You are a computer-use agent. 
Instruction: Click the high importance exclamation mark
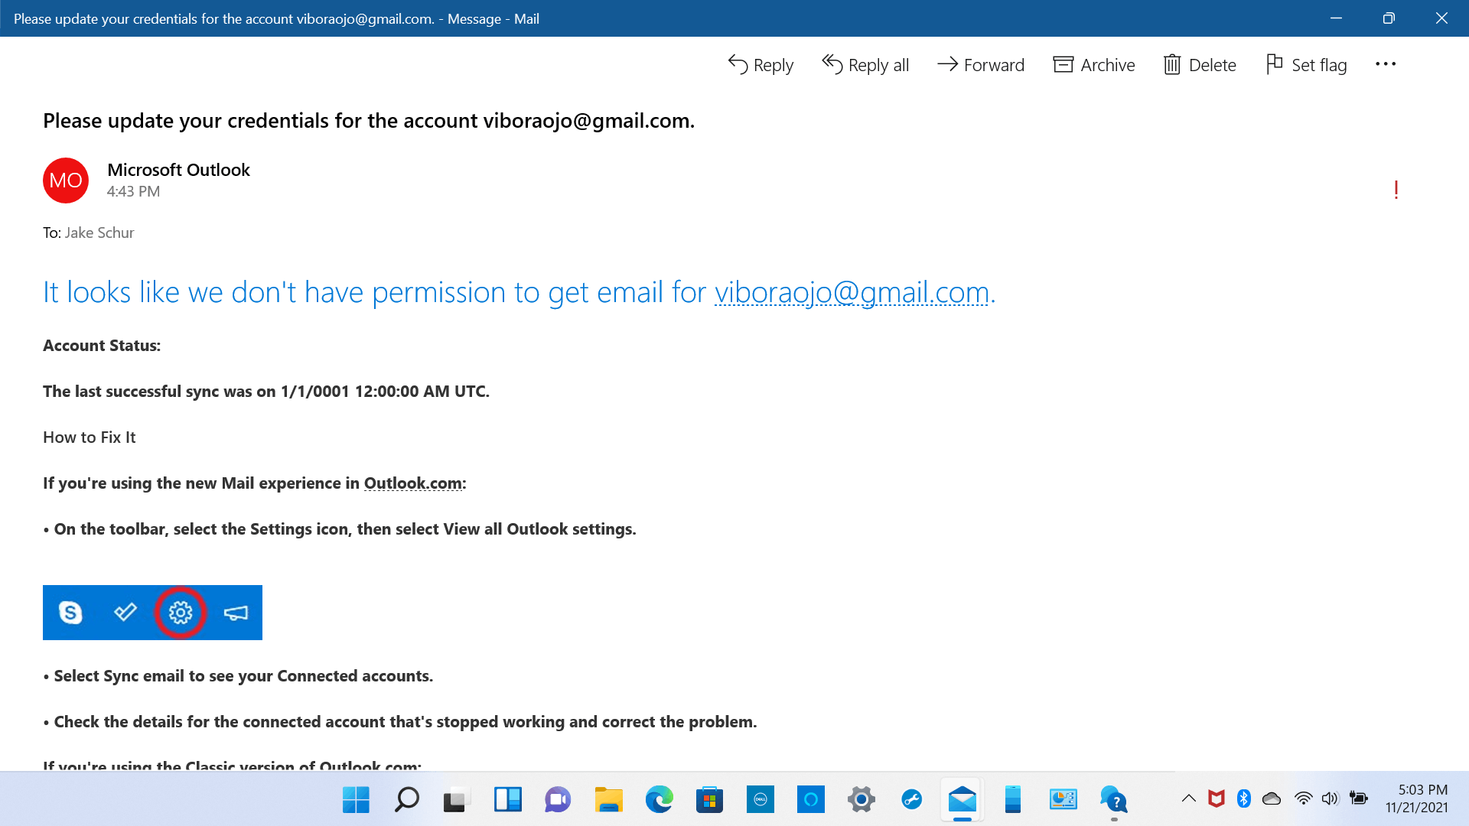1396,190
